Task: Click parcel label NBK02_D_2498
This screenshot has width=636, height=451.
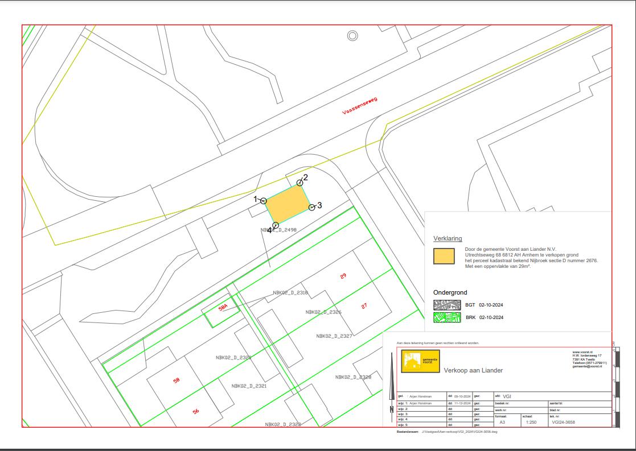Action: (279, 230)
